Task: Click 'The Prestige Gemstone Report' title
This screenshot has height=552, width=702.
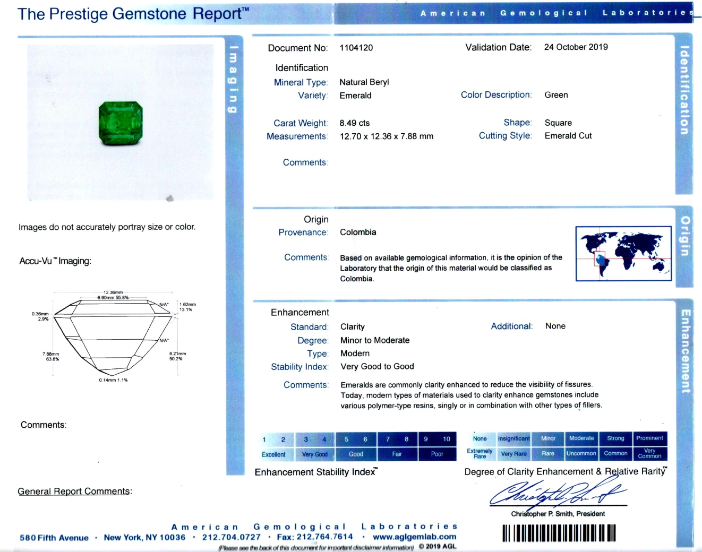Action: click(133, 14)
